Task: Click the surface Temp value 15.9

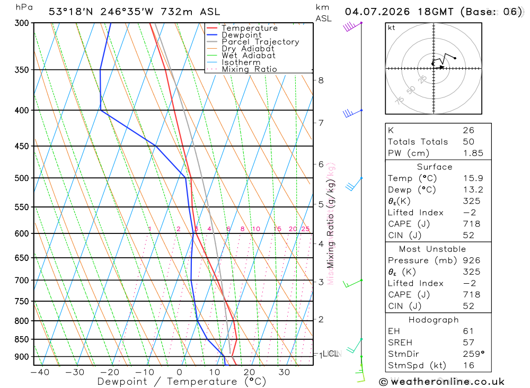Action: pyautogui.click(x=473, y=178)
